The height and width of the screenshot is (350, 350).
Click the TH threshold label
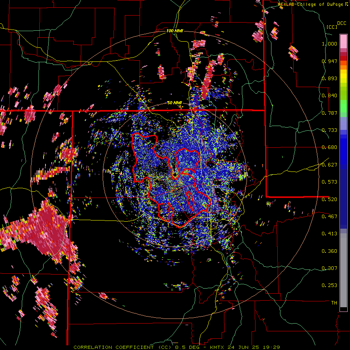point(334,303)
